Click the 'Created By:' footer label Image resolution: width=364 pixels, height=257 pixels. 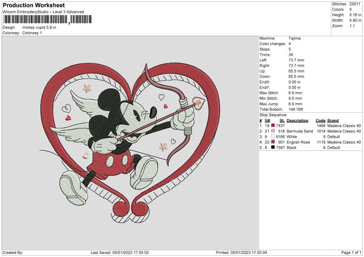coord(13,253)
